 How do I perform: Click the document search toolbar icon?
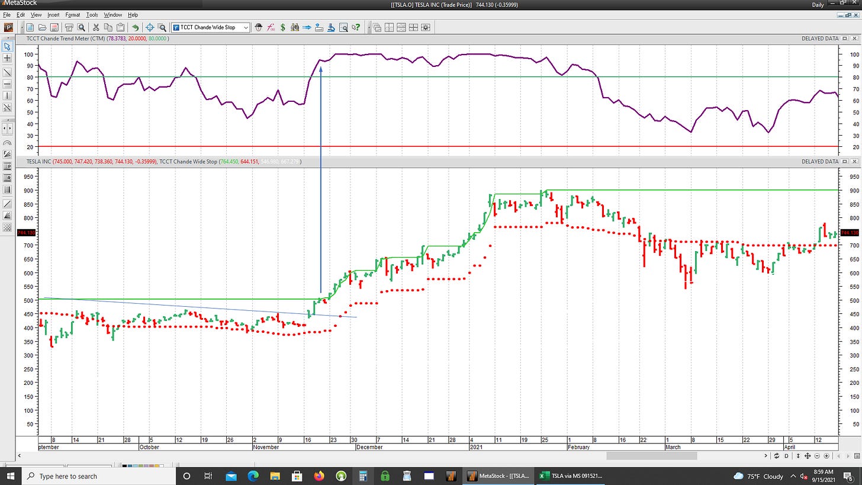[343, 27]
